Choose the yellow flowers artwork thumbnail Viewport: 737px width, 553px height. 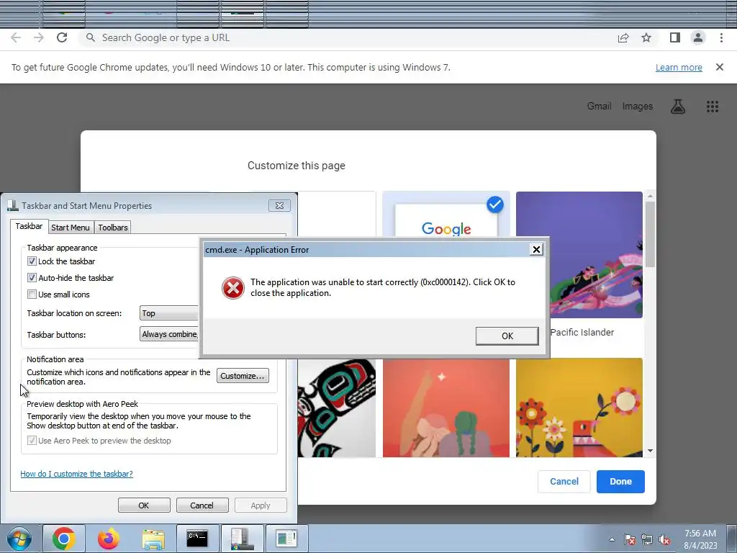click(579, 408)
